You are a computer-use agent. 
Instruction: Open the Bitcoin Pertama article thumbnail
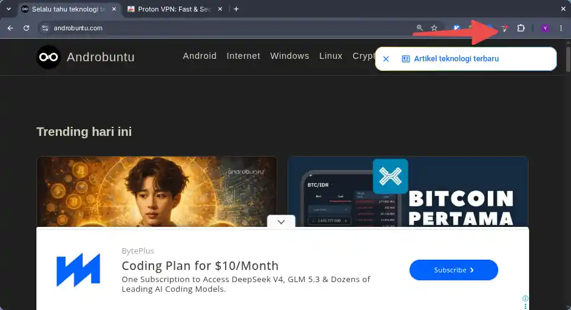click(x=408, y=192)
